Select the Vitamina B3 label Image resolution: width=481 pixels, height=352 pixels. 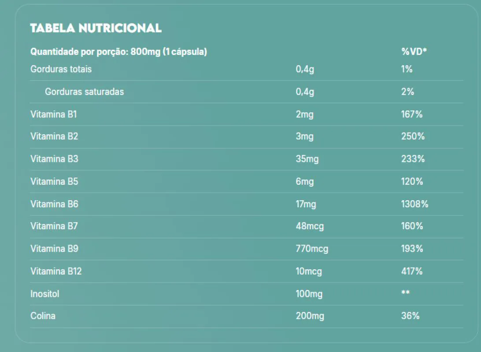point(54,159)
